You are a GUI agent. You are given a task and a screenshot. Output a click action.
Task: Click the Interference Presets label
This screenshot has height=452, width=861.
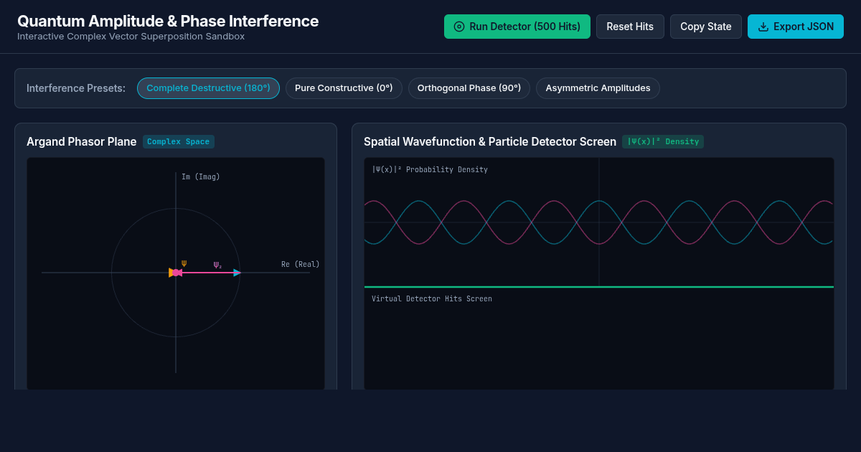click(x=76, y=88)
